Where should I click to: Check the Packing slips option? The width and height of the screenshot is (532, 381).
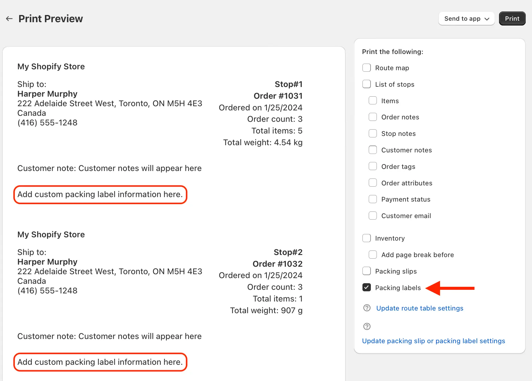(x=367, y=271)
